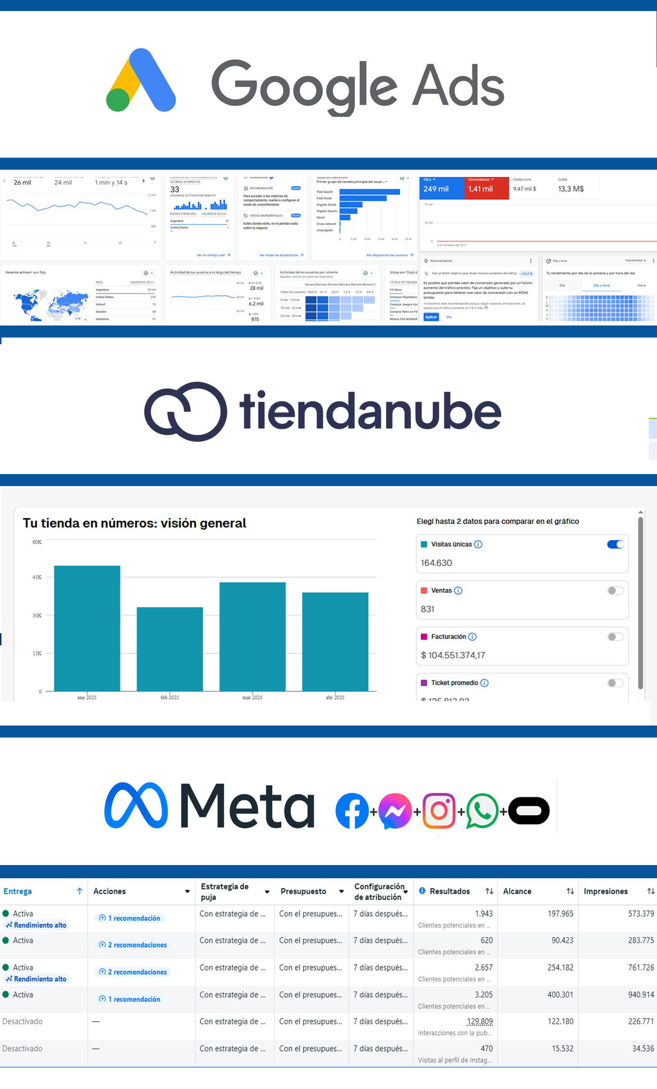
Task: Click 1 recomendación in first Activa row
Action: pyautogui.click(x=130, y=918)
